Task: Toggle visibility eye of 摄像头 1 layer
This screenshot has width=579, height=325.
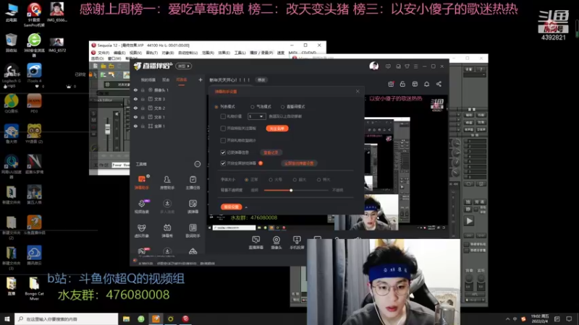Action: [135, 90]
